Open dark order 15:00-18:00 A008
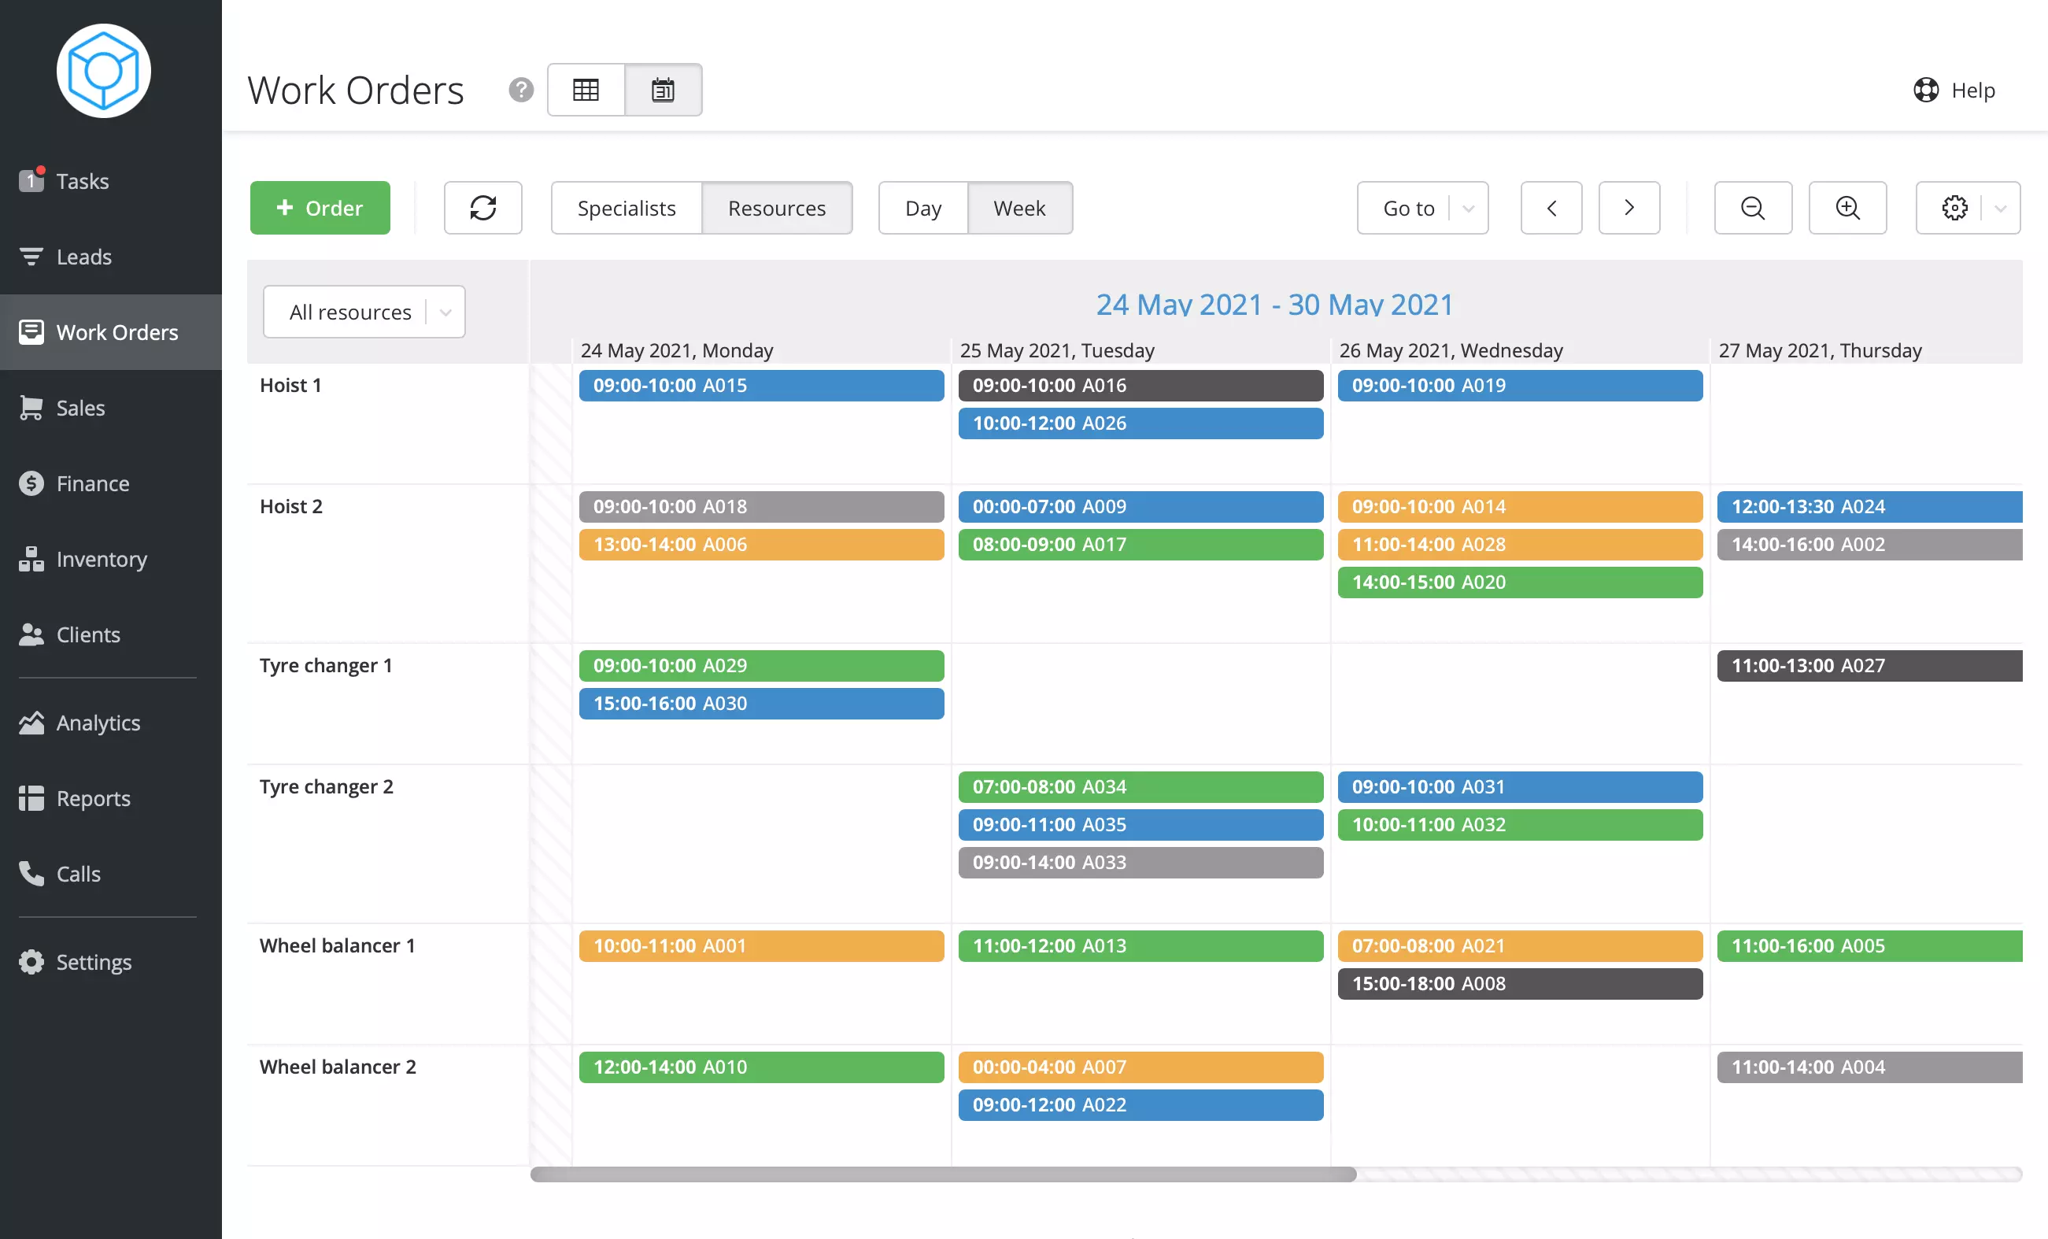The height and width of the screenshot is (1239, 2048). [x=1520, y=984]
